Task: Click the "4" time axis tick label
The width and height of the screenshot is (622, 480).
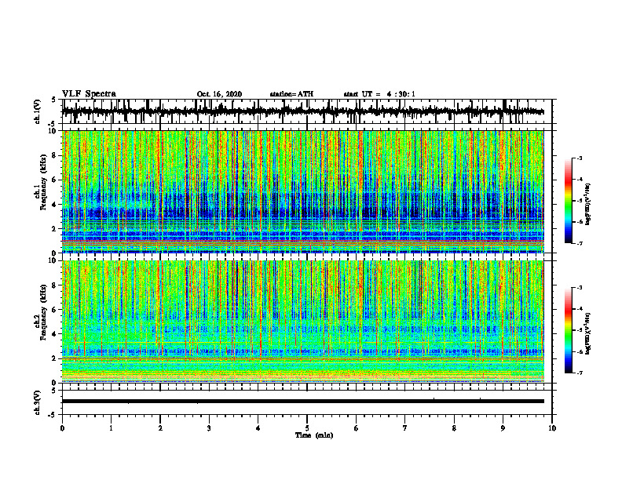Action: pyautogui.click(x=258, y=428)
